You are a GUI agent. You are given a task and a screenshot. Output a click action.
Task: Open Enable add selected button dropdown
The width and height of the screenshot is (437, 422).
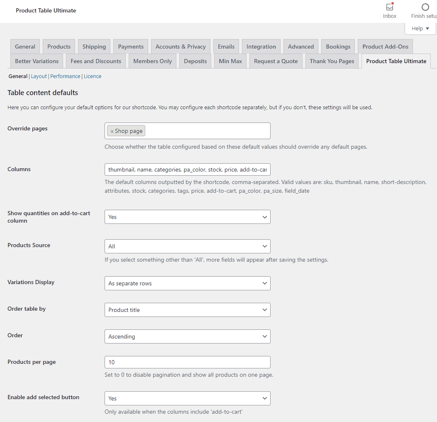pos(187,398)
